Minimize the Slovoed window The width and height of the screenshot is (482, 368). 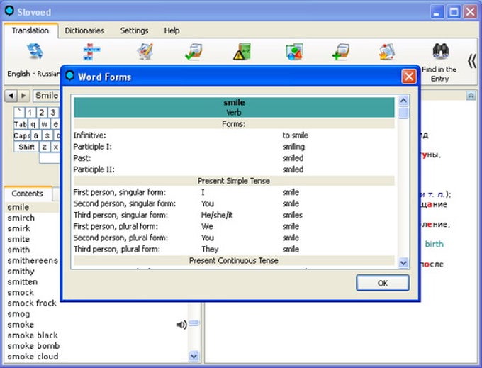tap(437, 12)
